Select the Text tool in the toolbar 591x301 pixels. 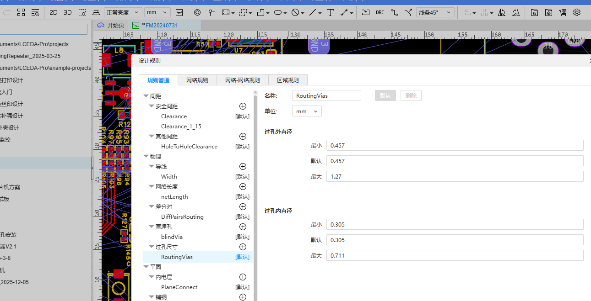point(331,12)
